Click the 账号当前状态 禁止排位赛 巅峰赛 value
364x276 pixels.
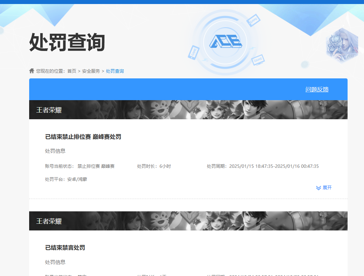click(96, 166)
